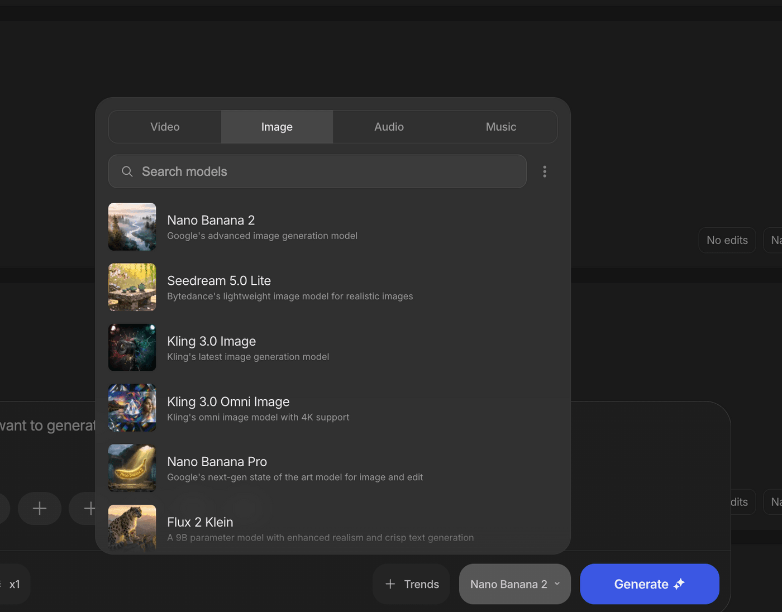Screen dimensions: 782x612
Task: Pick the Kling 3.0 Image thumbnail
Action: coord(132,347)
